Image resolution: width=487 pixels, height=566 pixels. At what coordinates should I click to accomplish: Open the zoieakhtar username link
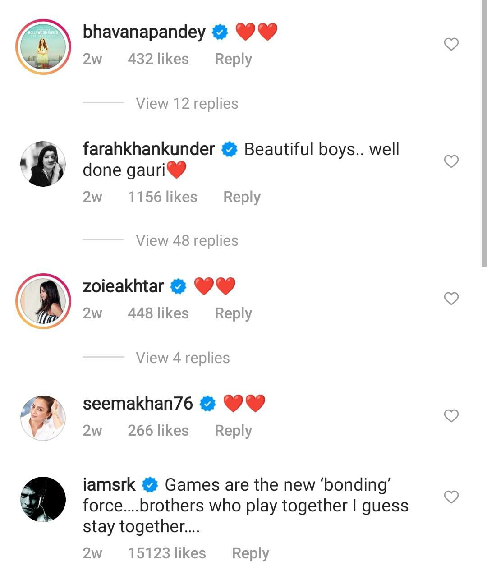pyautogui.click(x=123, y=286)
